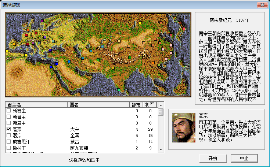Select the gray-teal marker beside the magenta one
Screen dimensions: 270x167
coord(39,43)
